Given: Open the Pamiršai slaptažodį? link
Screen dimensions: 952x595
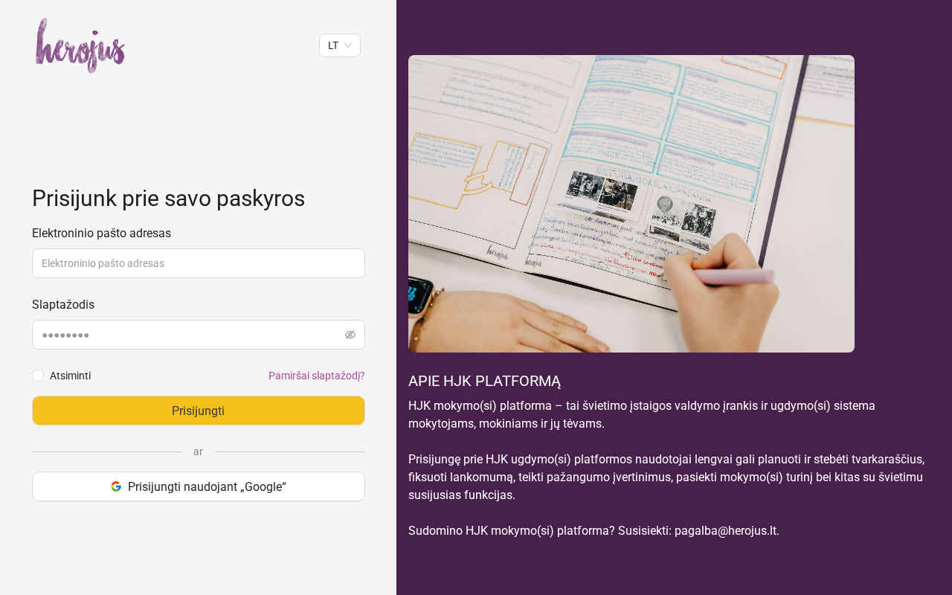Looking at the screenshot, I should coord(317,376).
